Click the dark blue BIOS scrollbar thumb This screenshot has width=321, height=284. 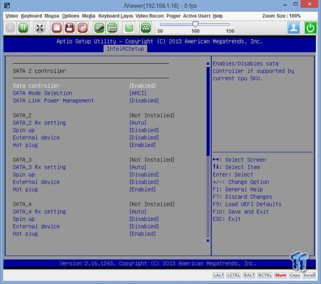tap(208, 111)
